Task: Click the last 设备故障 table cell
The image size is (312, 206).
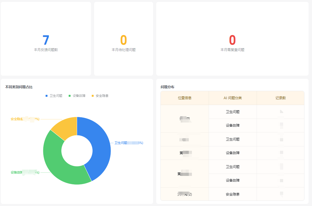Action: pyautogui.click(x=233, y=180)
